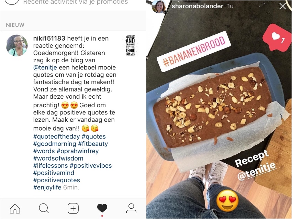The image size is (292, 219).
Task: Tap the #BANANENBROOD hashtag sticker
Action: tap(194, 52)
